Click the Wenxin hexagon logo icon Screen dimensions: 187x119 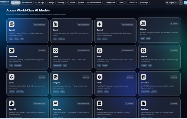coord(143,50)
